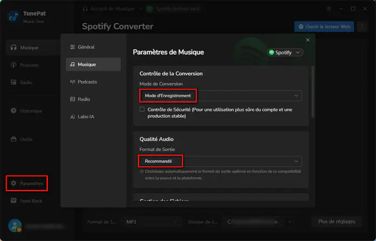Select the Musique settings tab
The height and width of the screenshot is (241, 376).
[93, 64]
